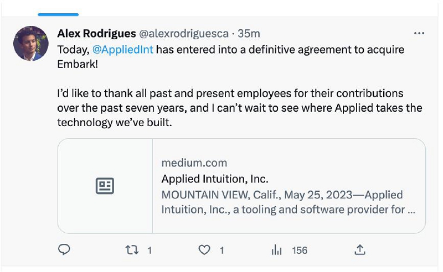Click the 35m timestamp

249,34
